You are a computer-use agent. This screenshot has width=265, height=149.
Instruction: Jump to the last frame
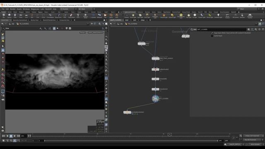point(18,136)
